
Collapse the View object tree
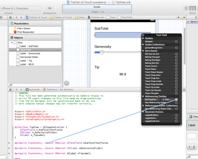click(12, 42)
